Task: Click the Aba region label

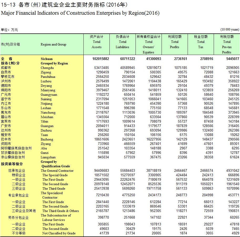Action: (x=44, y=148)
